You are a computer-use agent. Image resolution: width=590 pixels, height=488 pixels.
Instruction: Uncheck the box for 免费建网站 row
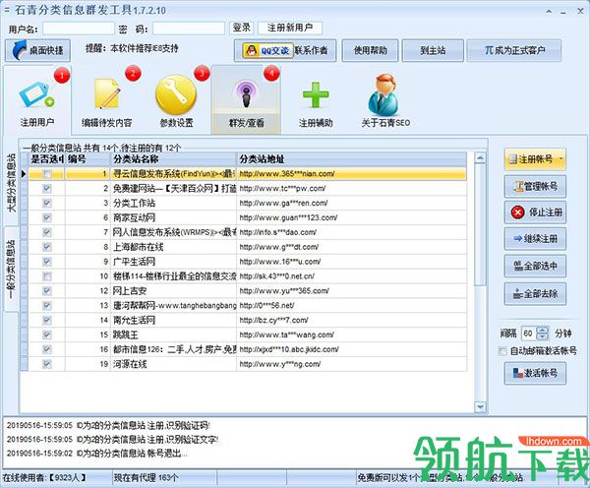tap(47, 189)
